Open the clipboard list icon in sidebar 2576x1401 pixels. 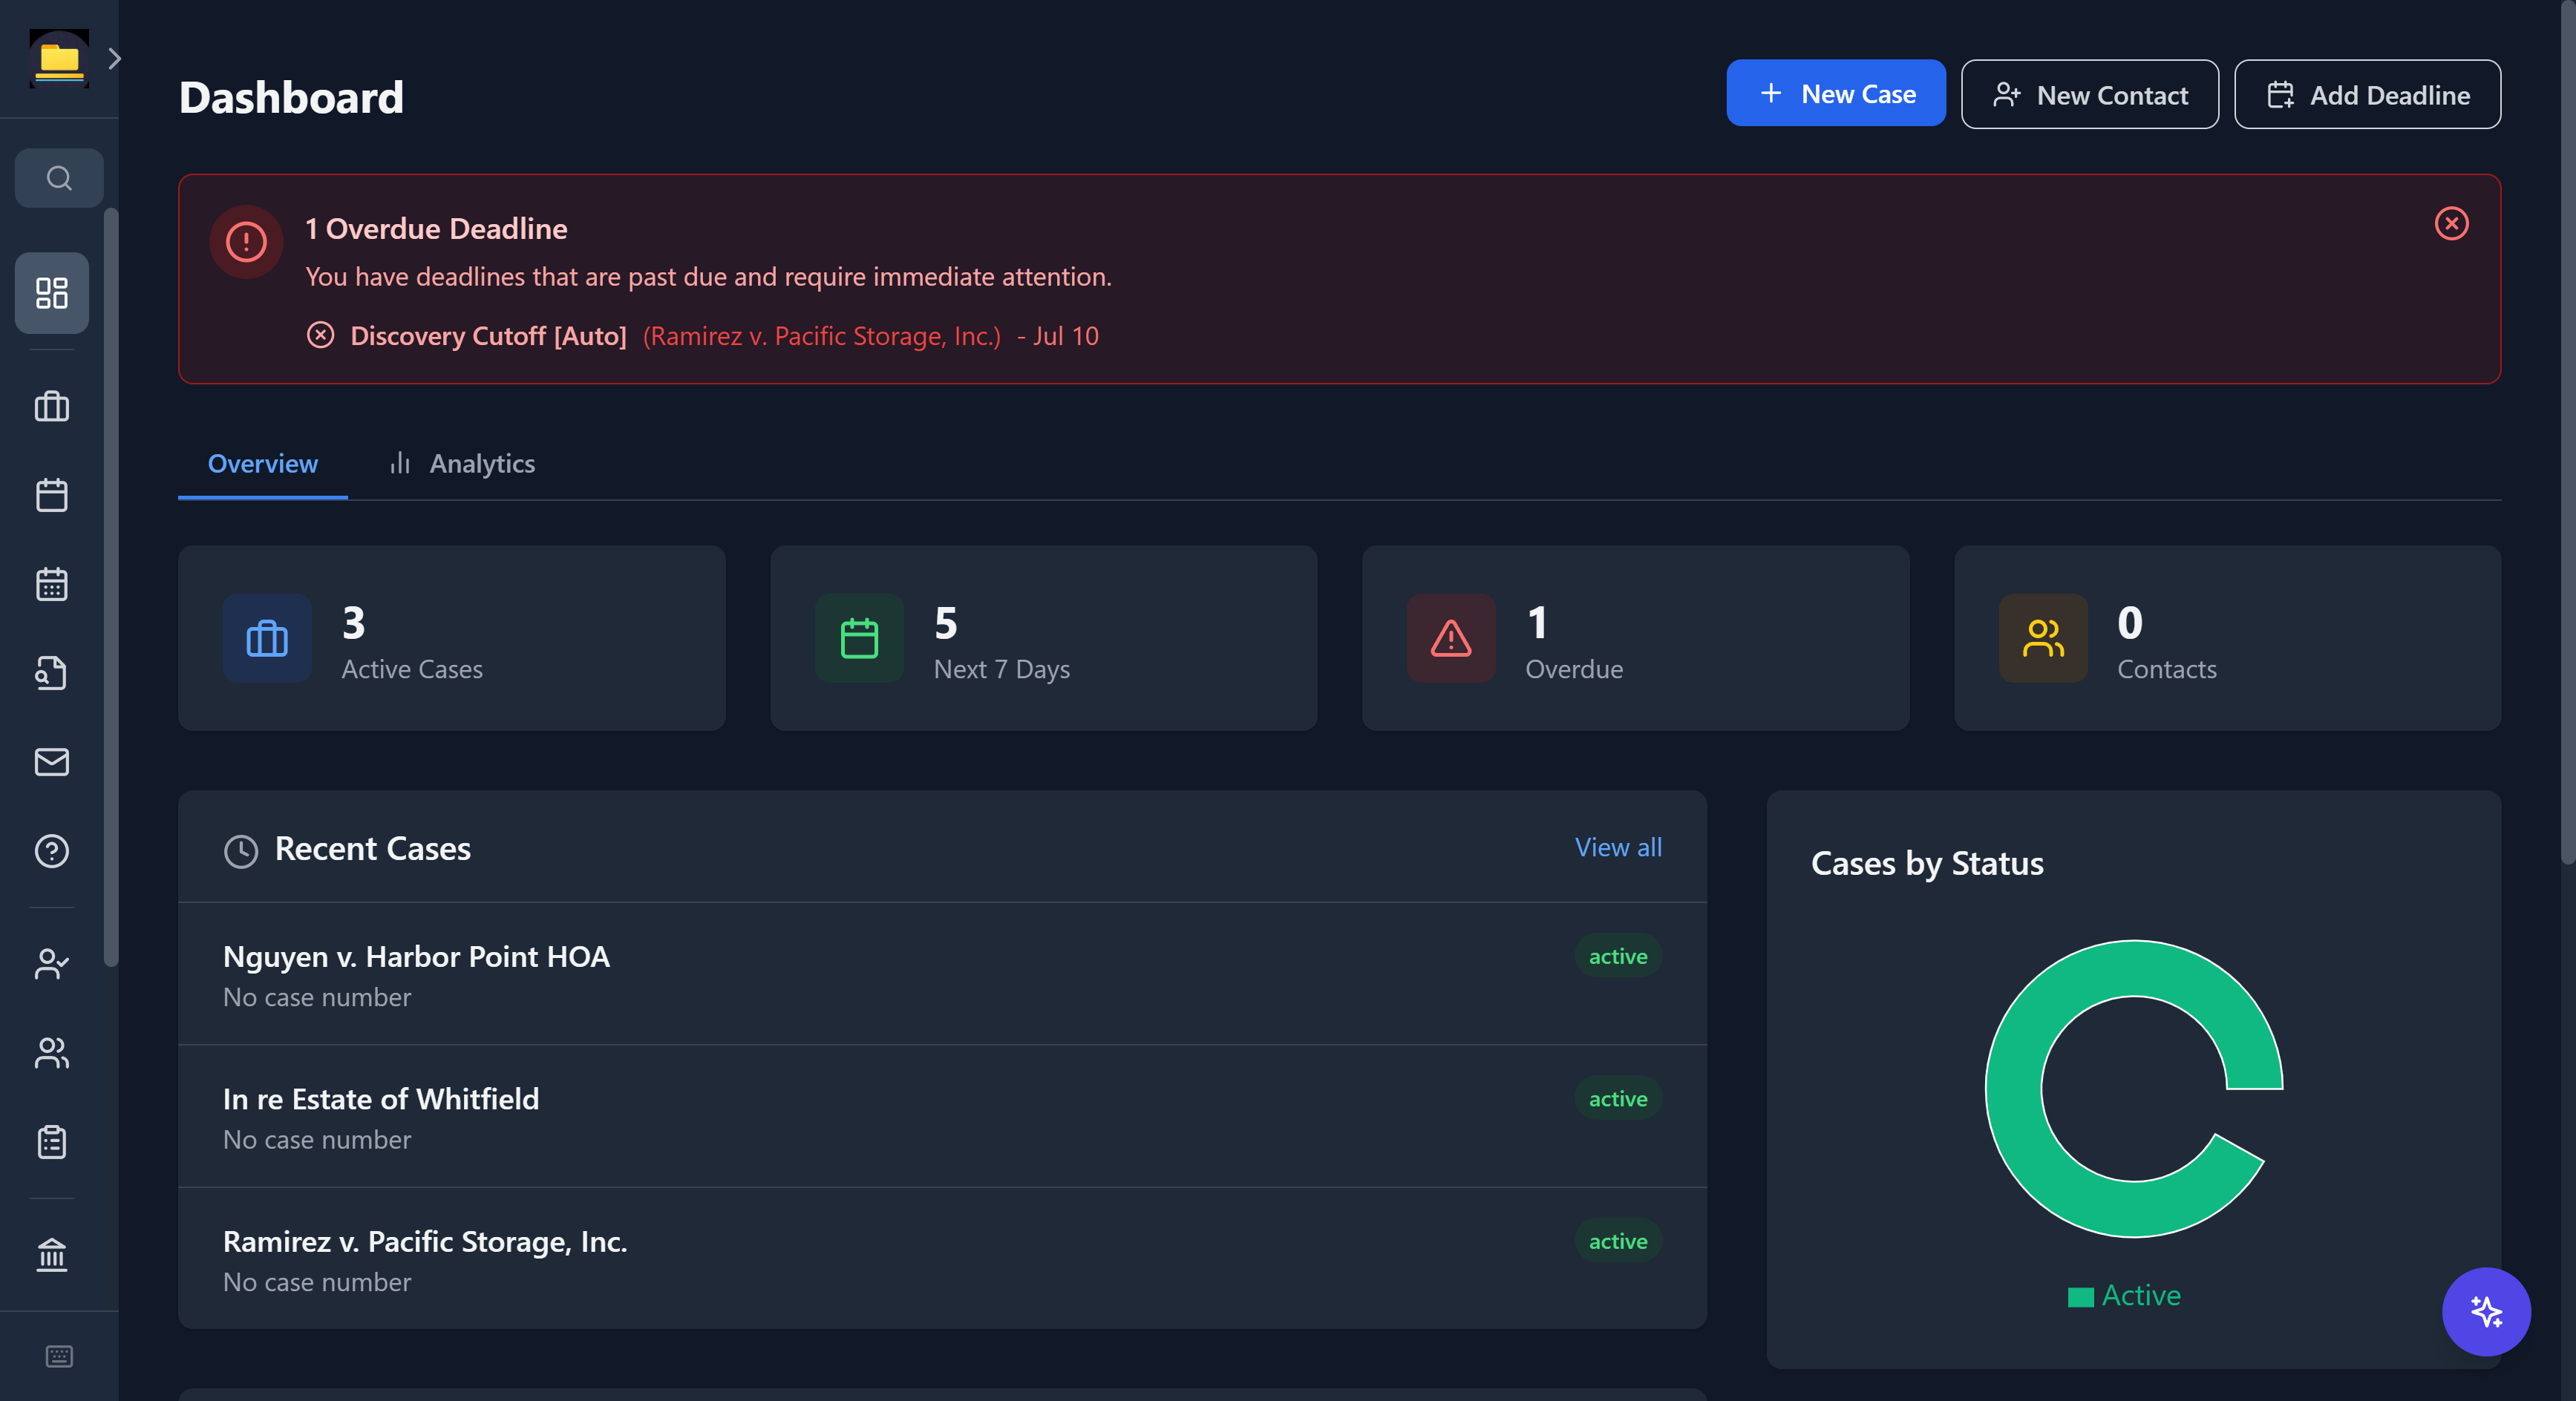pos(52,1141)
